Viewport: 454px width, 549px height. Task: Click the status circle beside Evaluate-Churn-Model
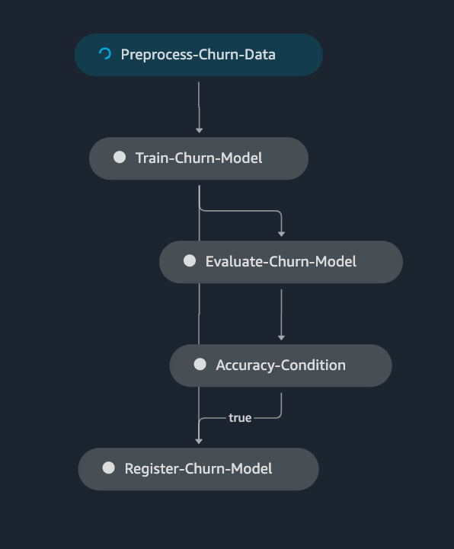coord(190,261)
